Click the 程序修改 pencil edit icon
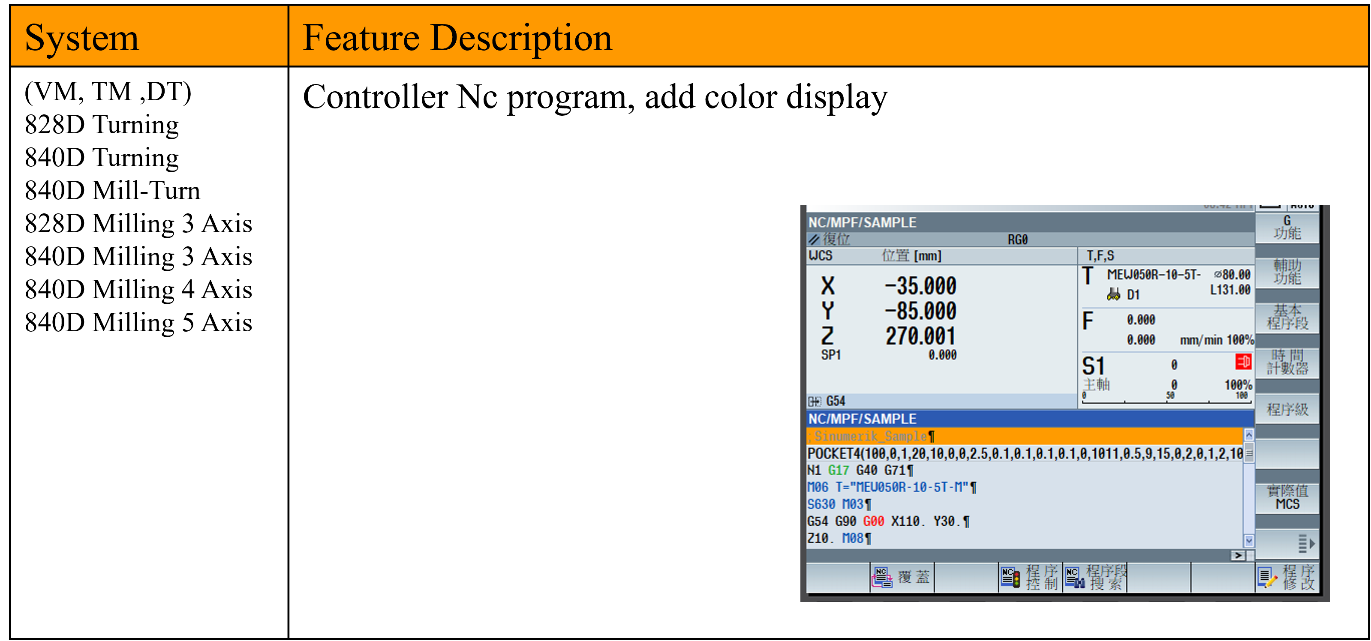1371x641 pixels. (x=1267, y=577)
